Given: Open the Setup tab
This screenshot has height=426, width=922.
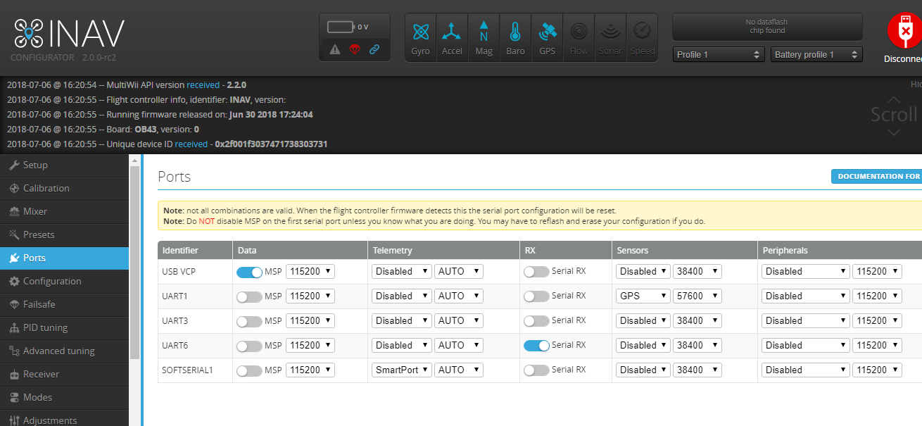Looking at the screenshot, I should pyautogui.click(x=65, y=165).
